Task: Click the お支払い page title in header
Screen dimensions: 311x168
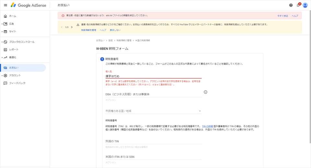Action: coord(63,5)
